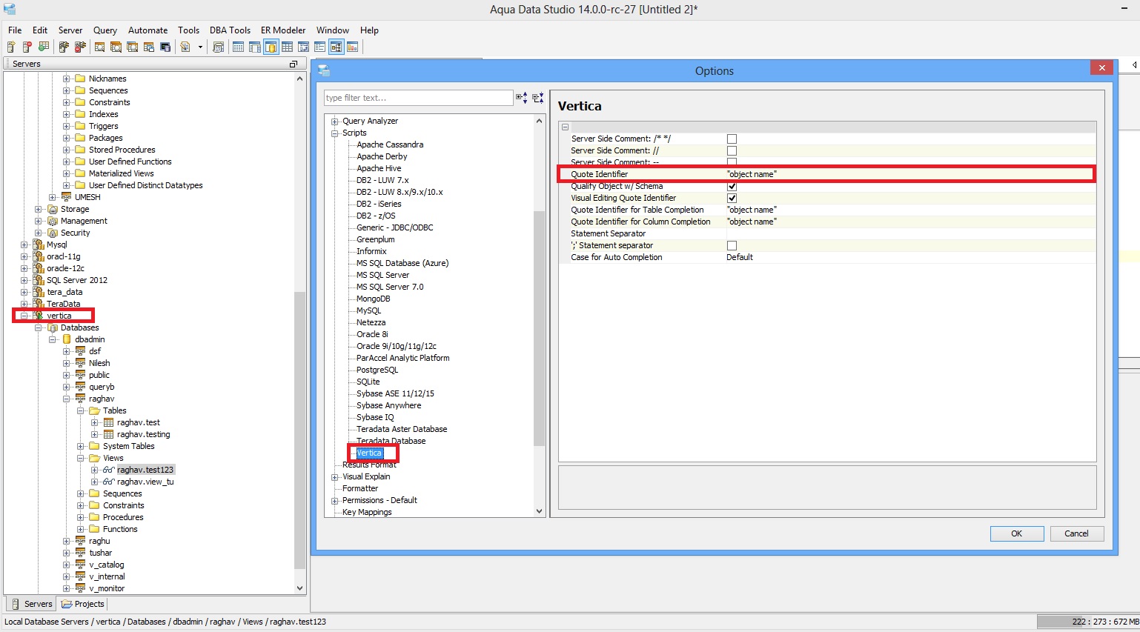
Task: Click the Servers tree vertical scrollbar
Action: pos(300,430)
